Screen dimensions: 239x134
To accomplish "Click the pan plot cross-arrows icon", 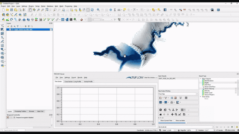I will (x=172, y=114).
